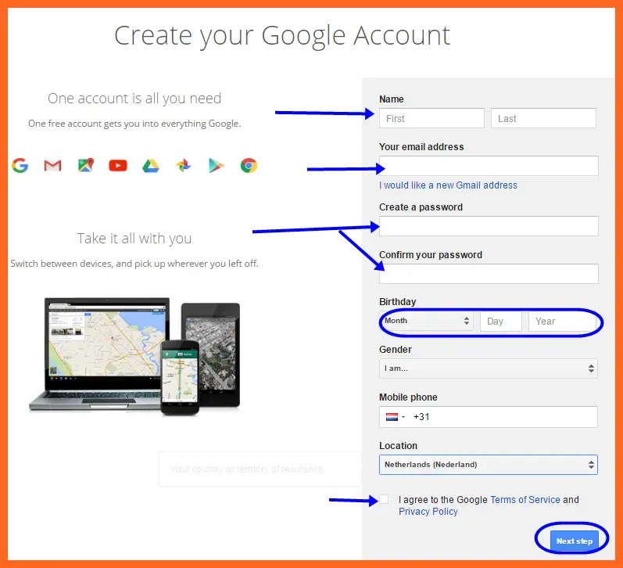Click the YouTube play icon
Viewport: 623px width, 568px height.
pos(118,165)
